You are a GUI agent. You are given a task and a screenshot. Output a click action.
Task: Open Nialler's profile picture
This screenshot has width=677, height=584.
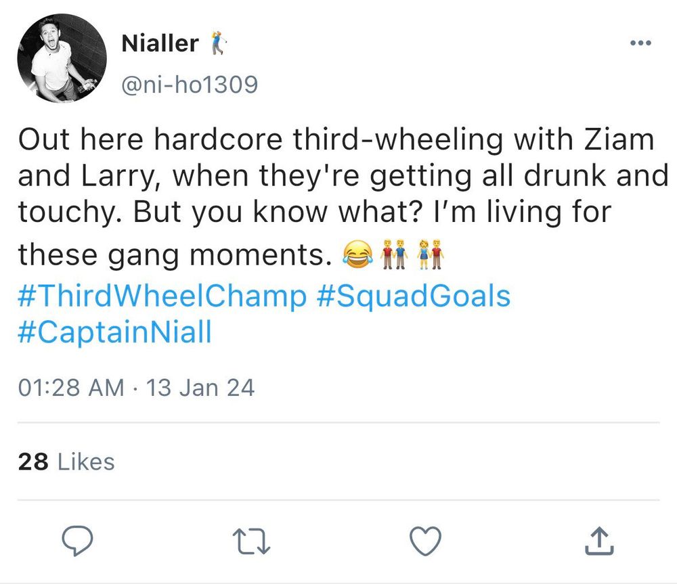[x=62, y=59]
